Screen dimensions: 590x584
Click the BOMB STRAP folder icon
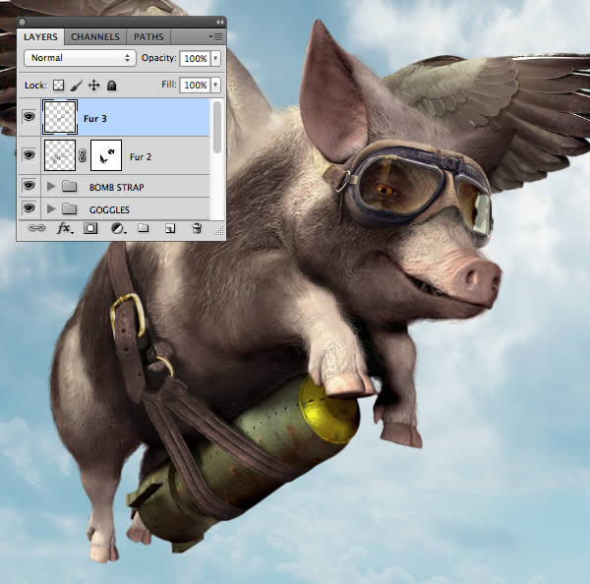click(x=69, y=186)
